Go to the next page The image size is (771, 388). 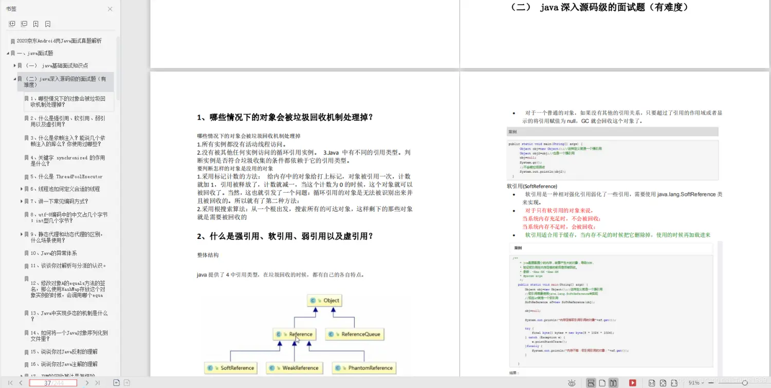[x=87, y=383]
